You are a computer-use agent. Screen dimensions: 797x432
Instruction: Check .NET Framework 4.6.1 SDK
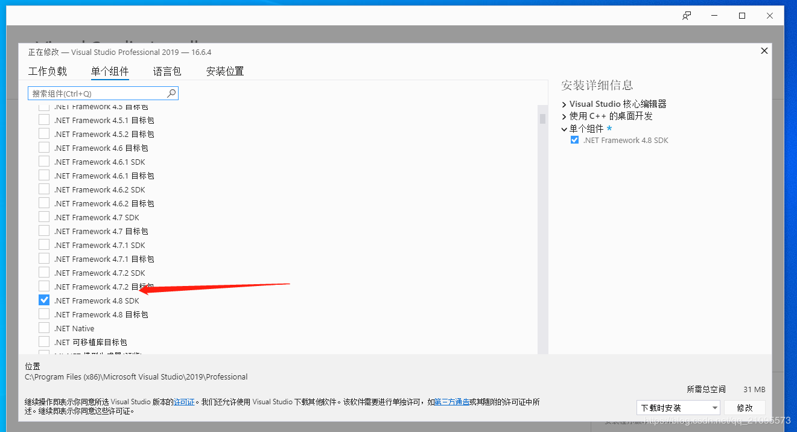43,161
